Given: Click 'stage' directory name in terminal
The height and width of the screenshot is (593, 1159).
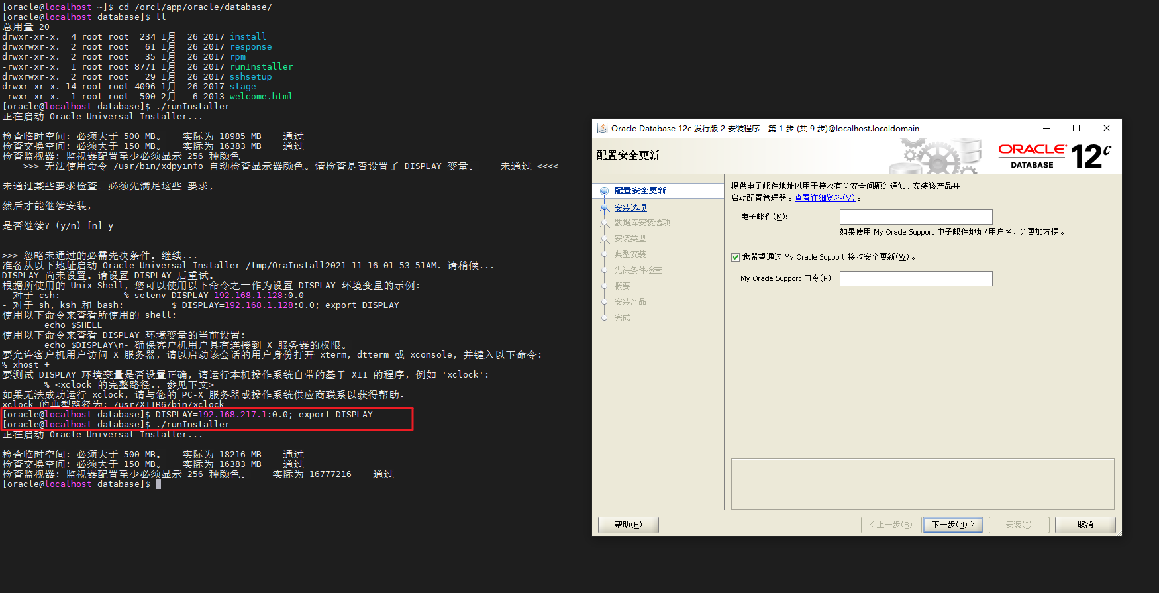Looking at the screenshot, I should coord(243,87).
